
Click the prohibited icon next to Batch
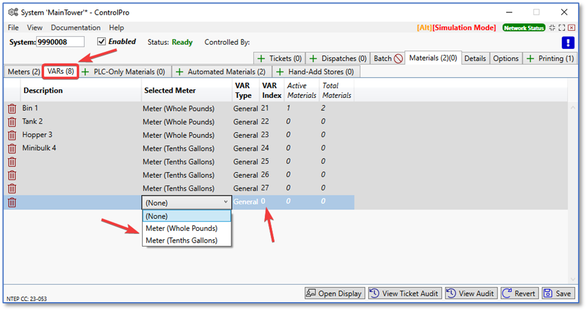tap(398, 58)
